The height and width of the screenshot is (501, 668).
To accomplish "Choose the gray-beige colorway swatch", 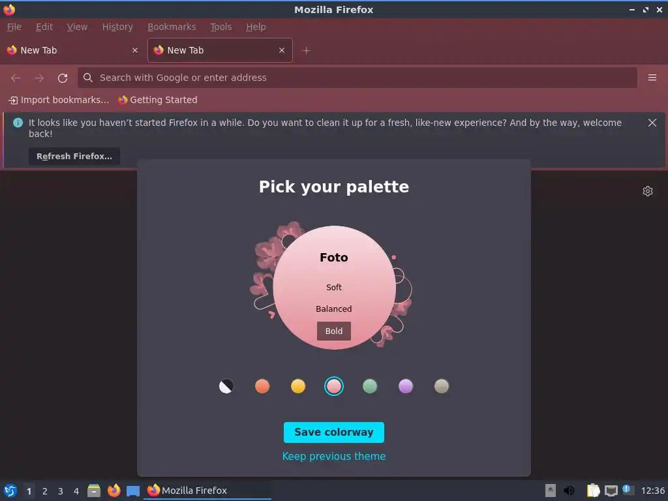I will coord(442,386).
